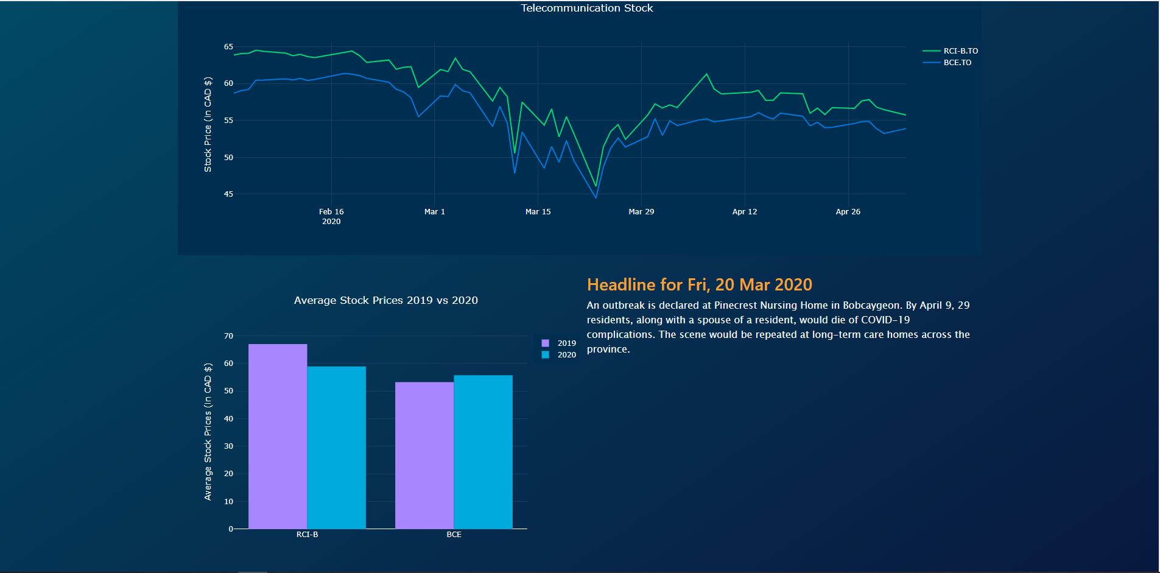Click the Telecommunication Stock chart title
The height and width of the screenshot is (573, 1160).
tap(586, 9)
